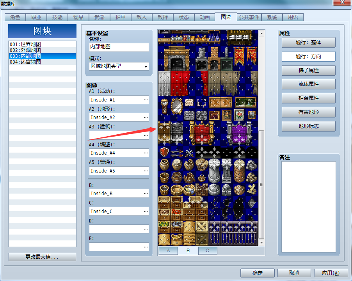Click inside the 备注 notes box
352x281 pixels.
[x=309, y=207]
